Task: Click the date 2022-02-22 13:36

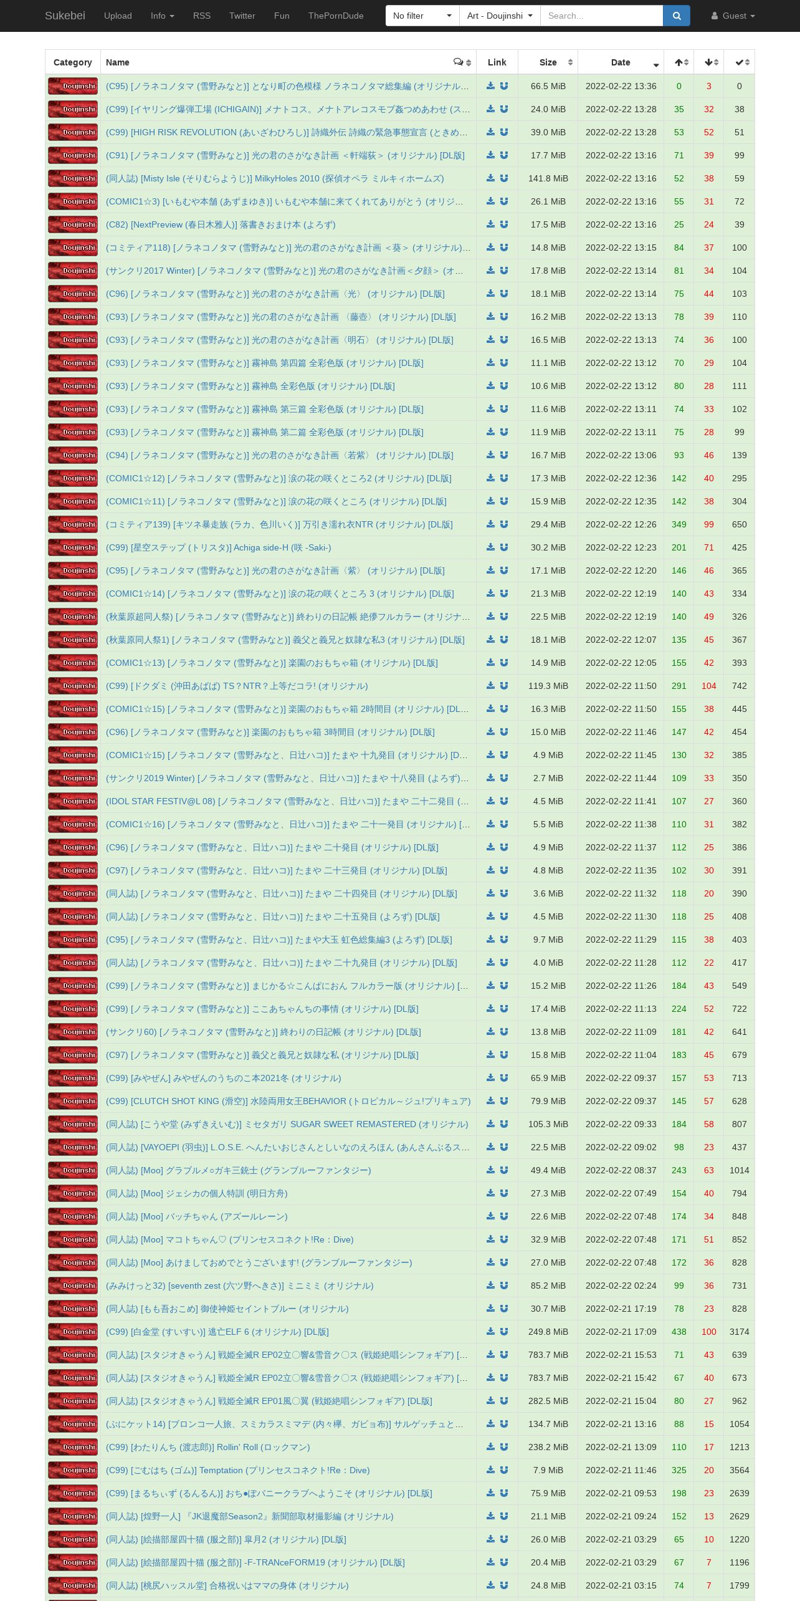Action: click(621, 86)
